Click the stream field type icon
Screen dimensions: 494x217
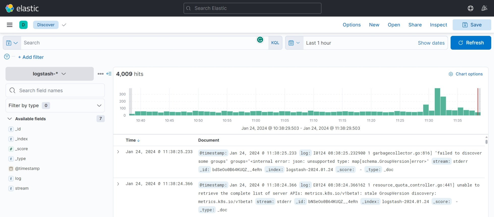click(11, 188)
